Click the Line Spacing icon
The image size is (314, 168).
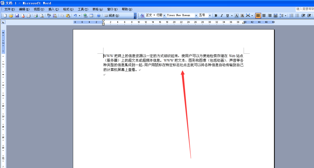click(x=281, y=16)
